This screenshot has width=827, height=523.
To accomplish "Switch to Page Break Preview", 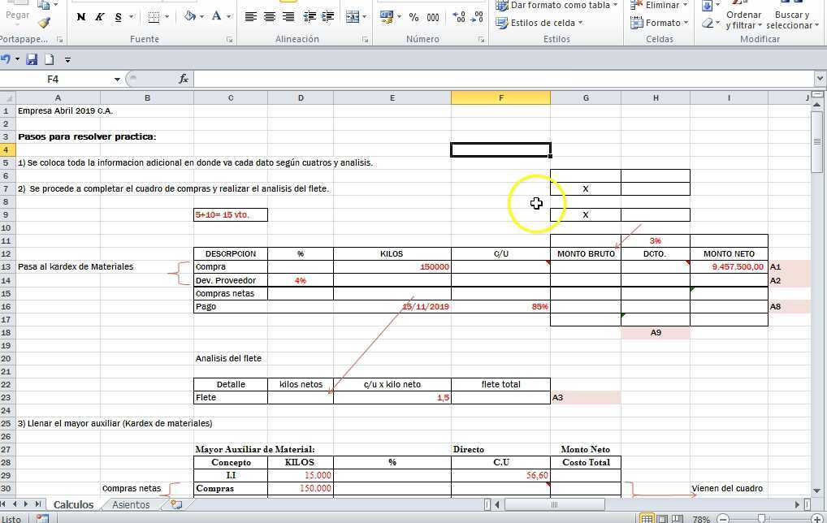I will (678, 519).
